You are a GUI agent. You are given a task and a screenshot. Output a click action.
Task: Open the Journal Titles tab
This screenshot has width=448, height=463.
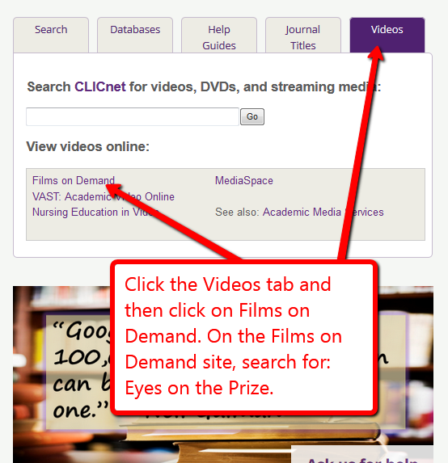click(303, 35)
